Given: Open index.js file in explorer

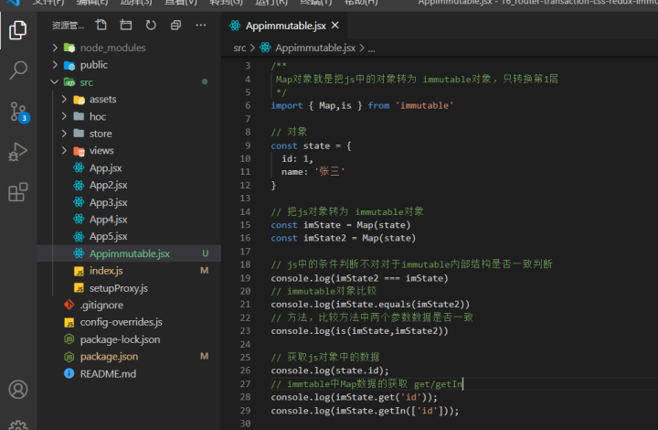Looking at the screenshot, I should pos(106,271).
